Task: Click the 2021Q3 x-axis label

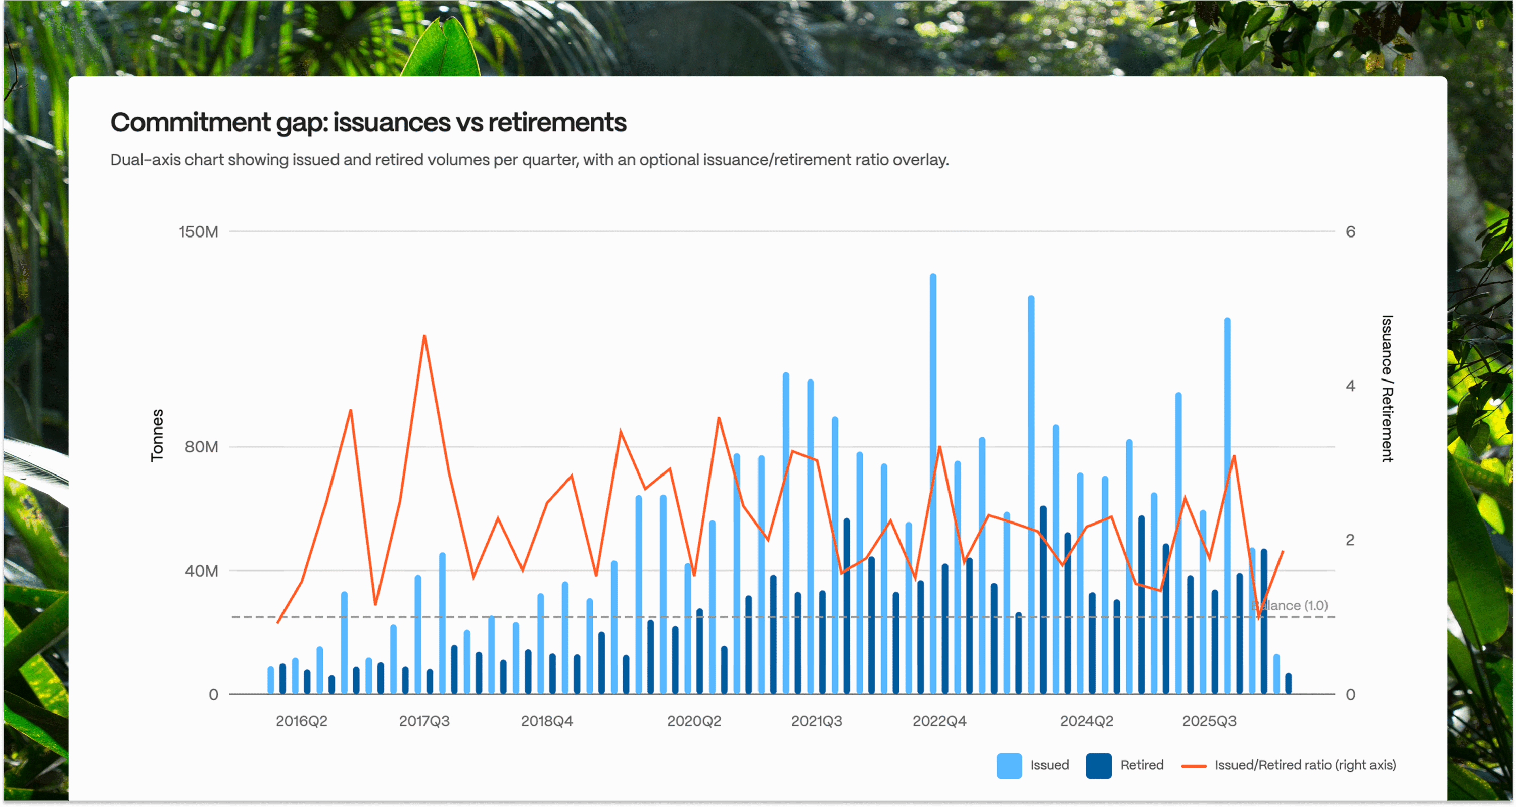Action: (817, 721)
